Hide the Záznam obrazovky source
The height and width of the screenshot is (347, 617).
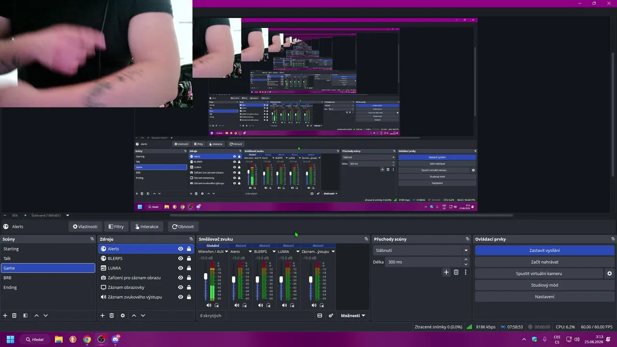(181, 287)
